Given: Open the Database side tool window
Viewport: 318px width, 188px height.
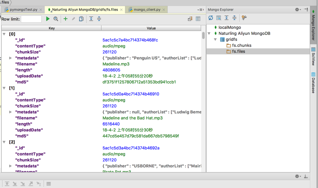Looking at the screenshot, I should (313, 83).
